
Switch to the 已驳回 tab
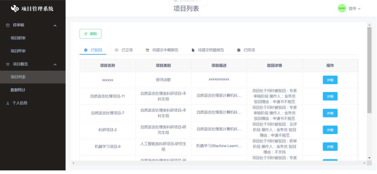(93, 50)
